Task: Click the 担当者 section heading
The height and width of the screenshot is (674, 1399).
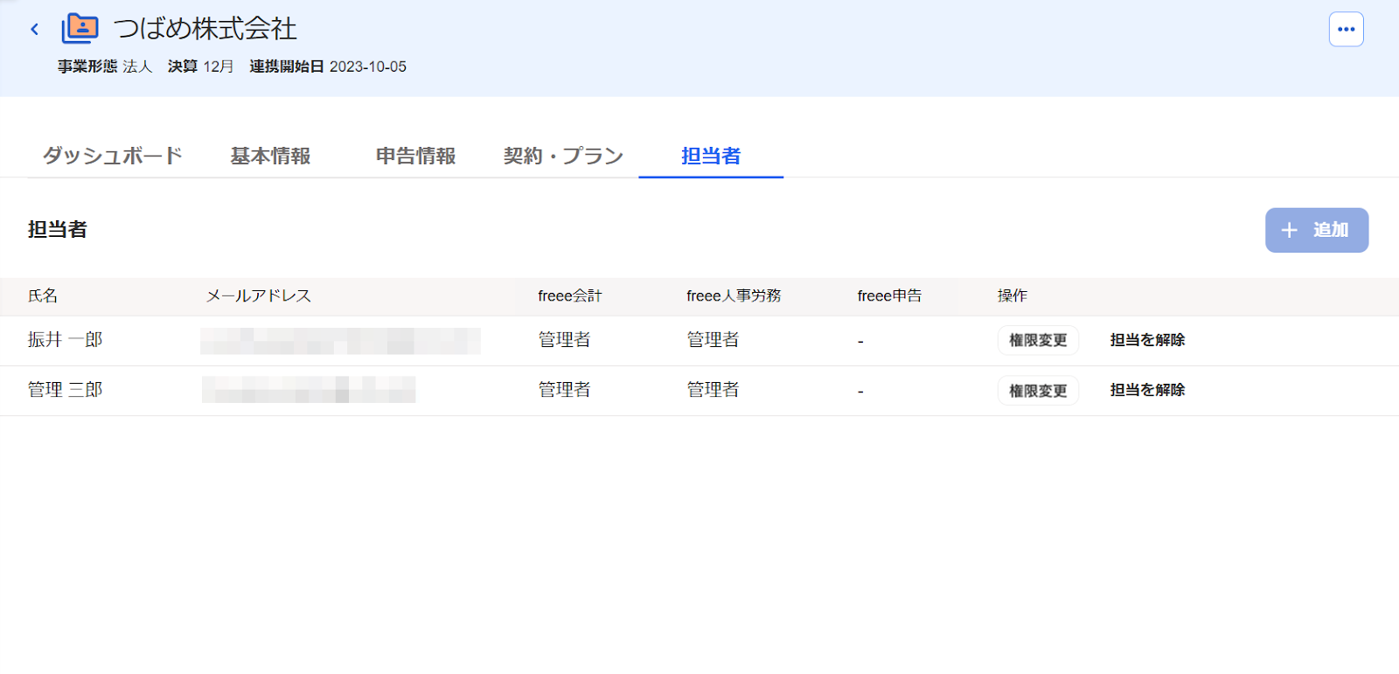Action: 58,229
